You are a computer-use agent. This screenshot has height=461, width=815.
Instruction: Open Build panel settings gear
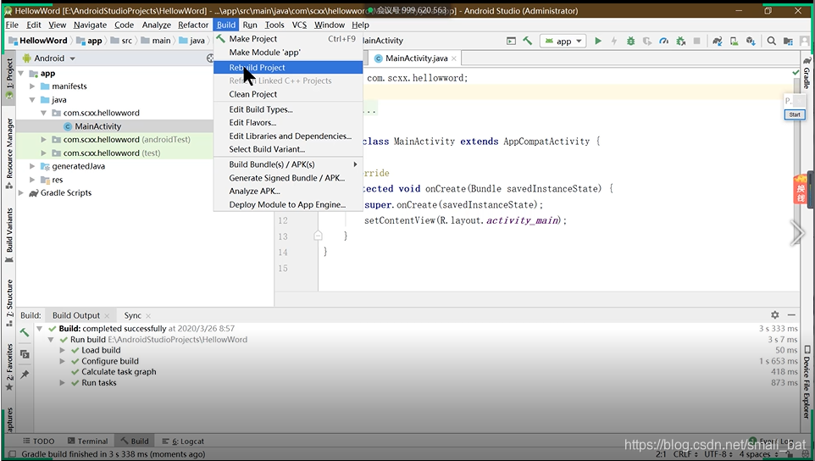click(x=775, y=315)
